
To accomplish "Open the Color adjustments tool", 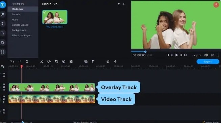I will click(64, 61).
